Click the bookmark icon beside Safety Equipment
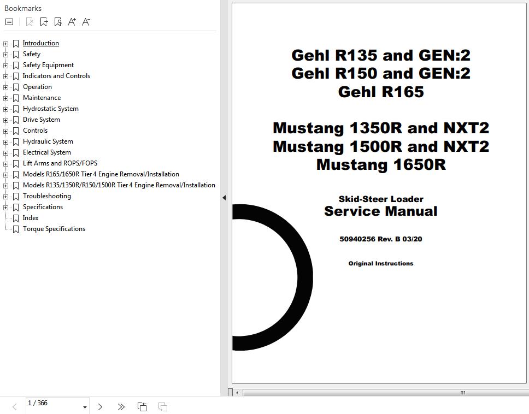Image resolution: width=529 pixels, height=414 pixels. pyautogui.click(x=16, y=66)
